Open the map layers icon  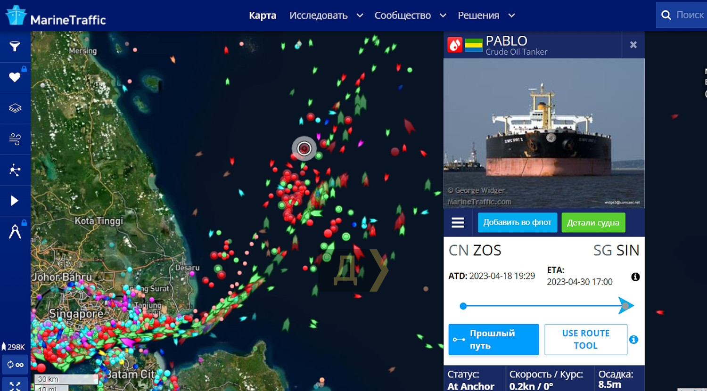coord(15,108)
